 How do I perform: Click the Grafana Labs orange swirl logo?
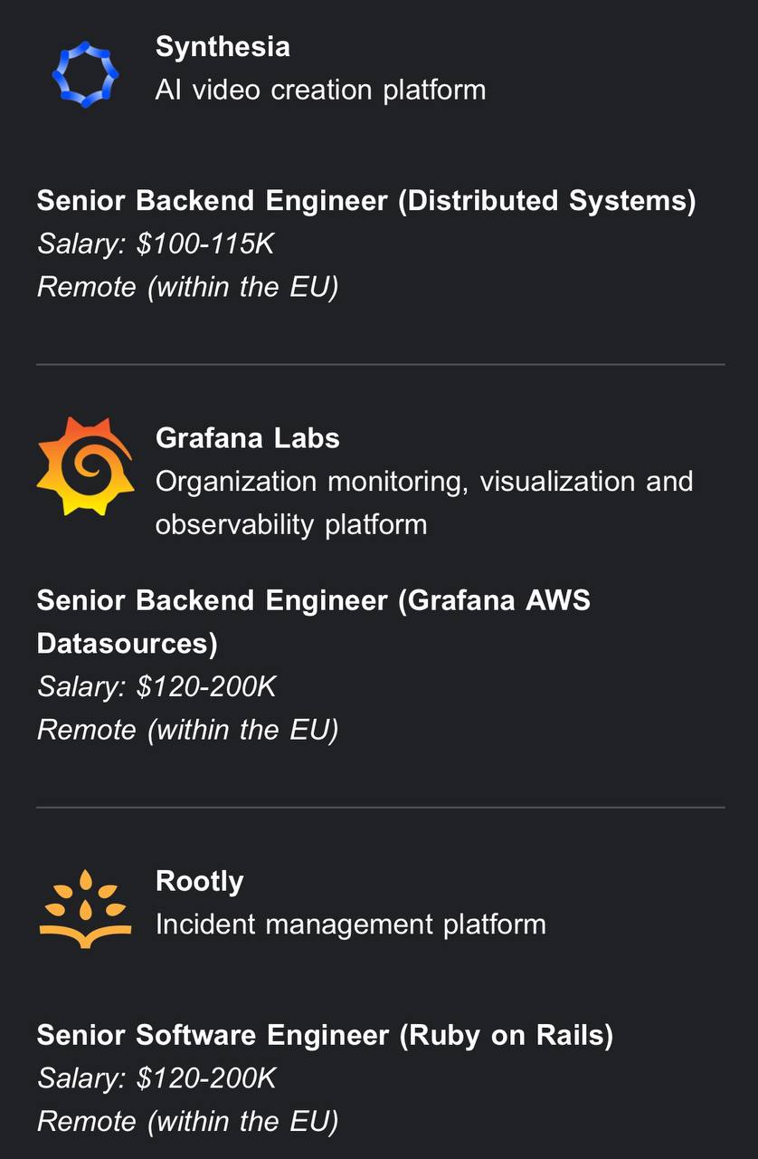85,466
